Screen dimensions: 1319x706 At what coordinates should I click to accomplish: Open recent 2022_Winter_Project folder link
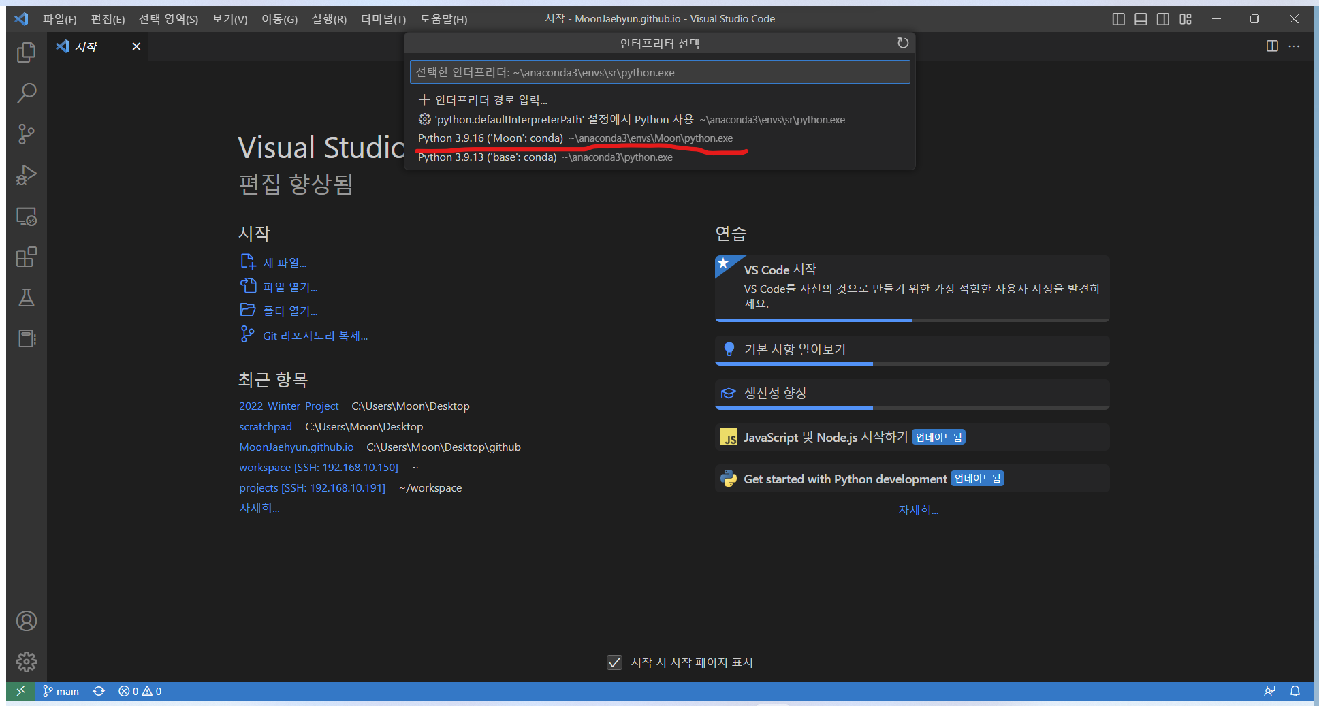click(x=289, y=406)
